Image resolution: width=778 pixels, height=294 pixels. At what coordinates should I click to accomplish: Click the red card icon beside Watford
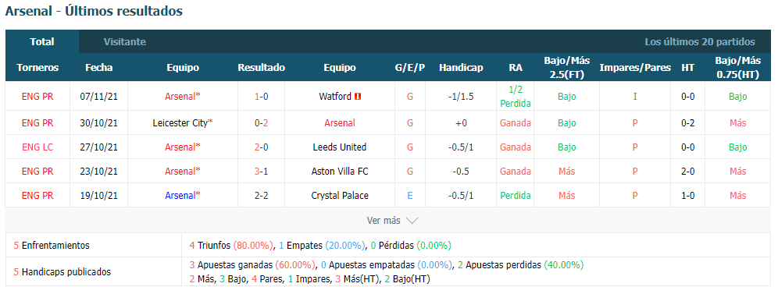(359, 97)
